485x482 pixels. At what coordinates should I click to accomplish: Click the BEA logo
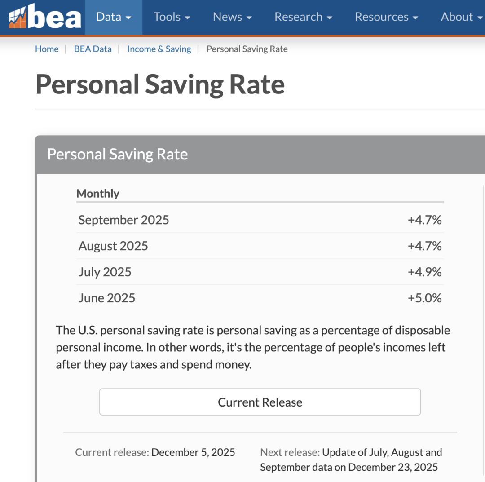[x=45, y=17]
